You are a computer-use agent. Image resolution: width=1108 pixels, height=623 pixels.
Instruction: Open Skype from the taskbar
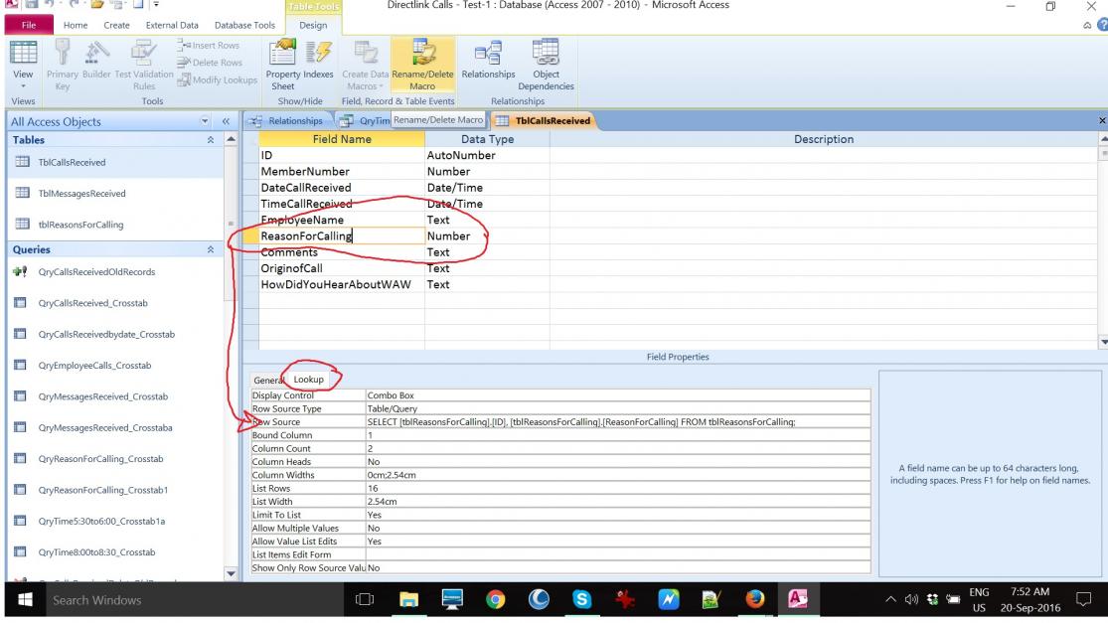[581, 600]
